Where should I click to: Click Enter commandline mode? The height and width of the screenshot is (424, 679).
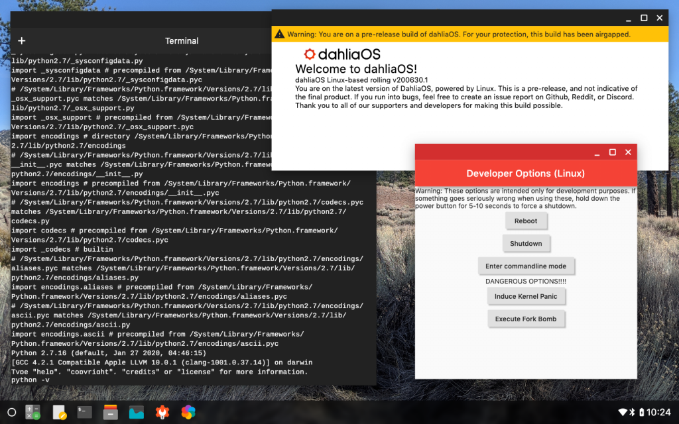click(x=526, y=266)
